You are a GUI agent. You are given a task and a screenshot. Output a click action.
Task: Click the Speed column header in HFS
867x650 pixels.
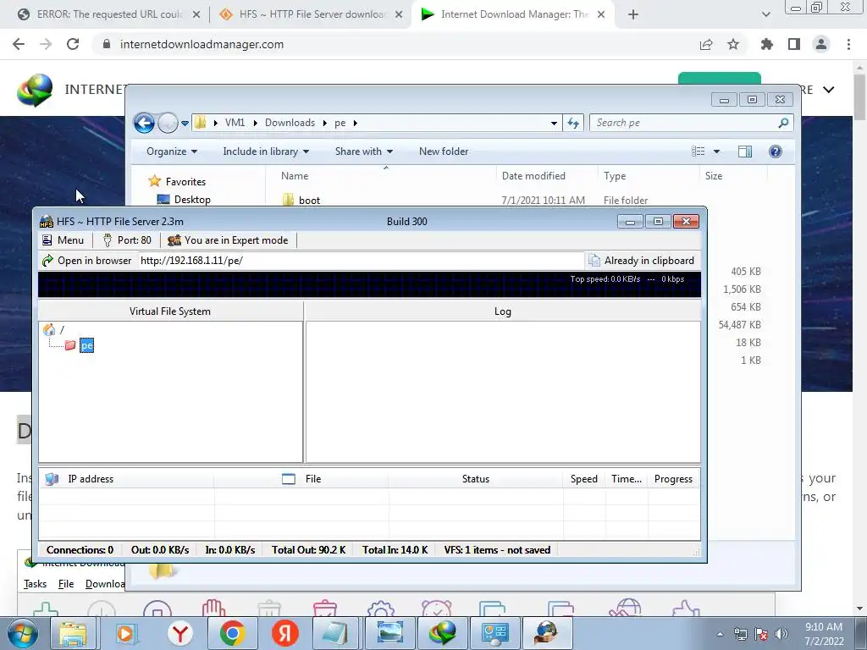point(584,479)
